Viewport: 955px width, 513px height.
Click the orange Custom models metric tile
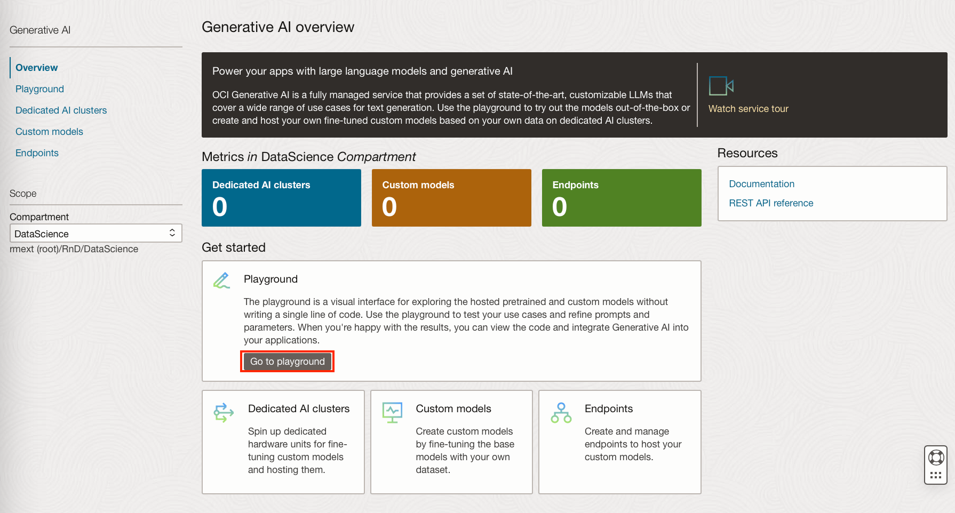pyautogui.click(x=451, y=197)
